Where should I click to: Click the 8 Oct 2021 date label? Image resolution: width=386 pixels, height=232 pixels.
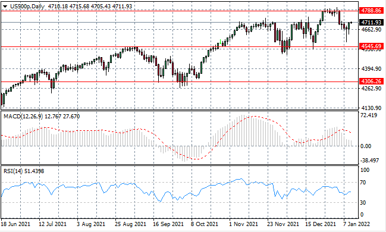click(x=205, y=224)
